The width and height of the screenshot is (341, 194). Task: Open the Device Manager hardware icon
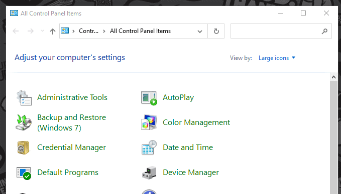click(149, 172)
